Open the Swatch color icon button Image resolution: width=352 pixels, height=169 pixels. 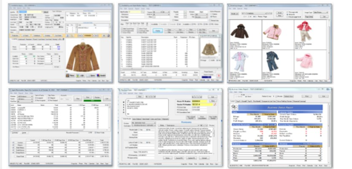(x=101, y=76)
